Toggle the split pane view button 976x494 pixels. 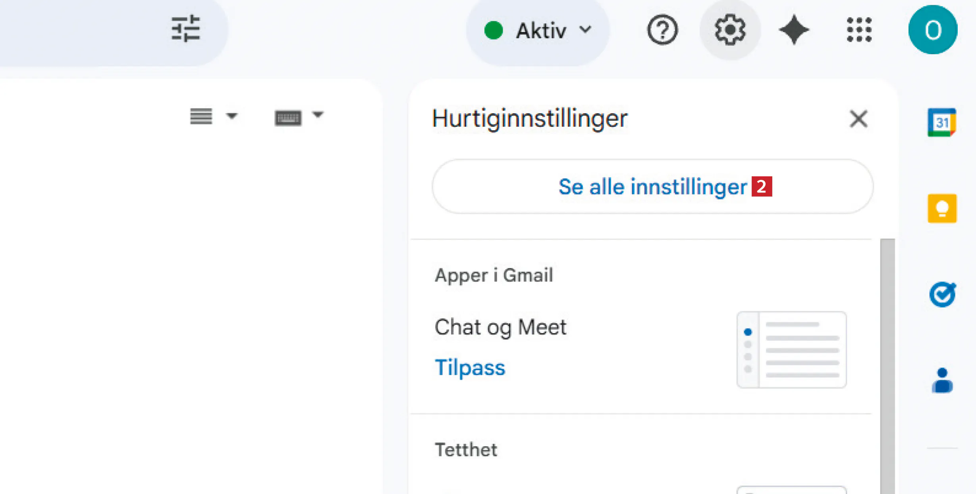[201, 116]
